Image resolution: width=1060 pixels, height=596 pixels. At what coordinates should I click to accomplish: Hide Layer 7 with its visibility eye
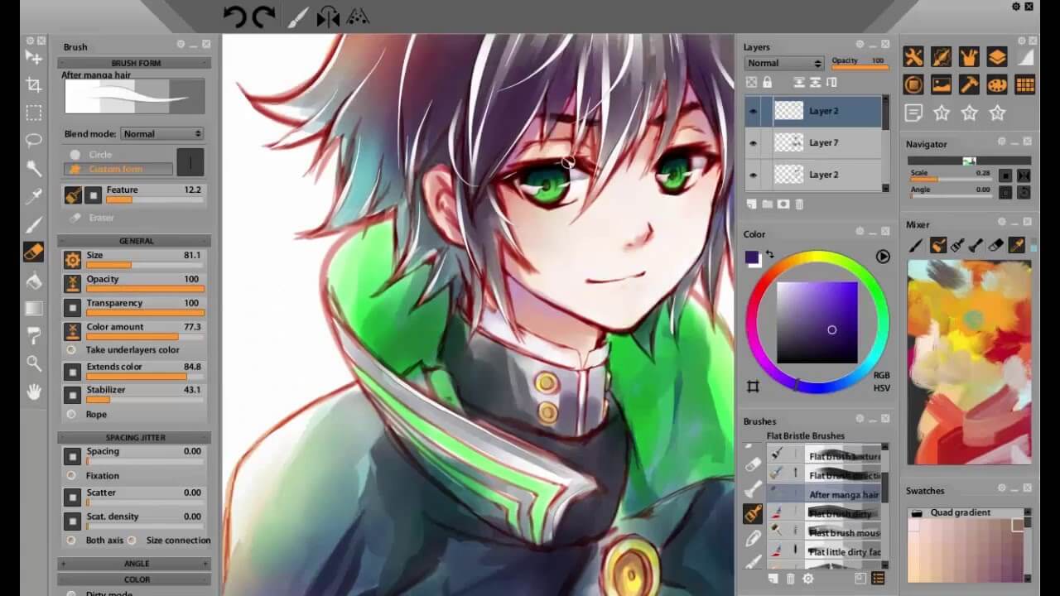[x=753, y=142]
